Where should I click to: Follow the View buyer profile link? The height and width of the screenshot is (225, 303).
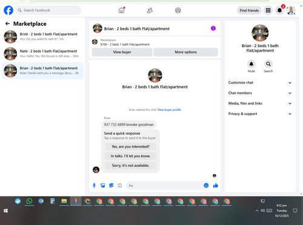pyautogui.click(x=169, y=109)
